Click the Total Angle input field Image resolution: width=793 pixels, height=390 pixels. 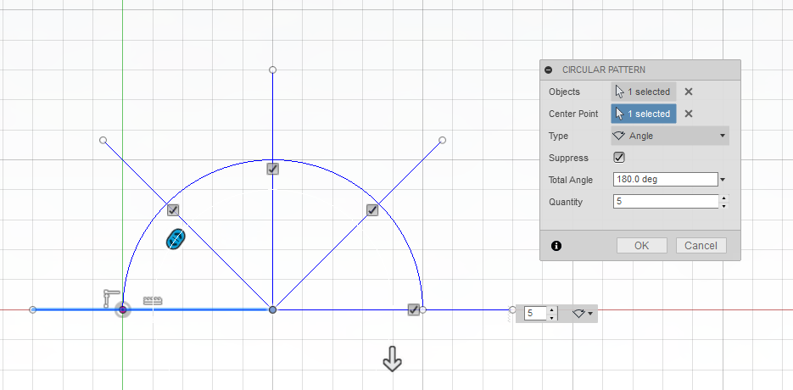tap(665, 179)
